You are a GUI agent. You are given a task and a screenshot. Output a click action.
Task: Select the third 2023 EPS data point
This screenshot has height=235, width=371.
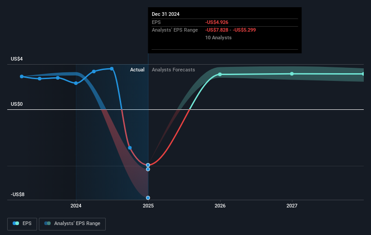[x=58, y=78]
